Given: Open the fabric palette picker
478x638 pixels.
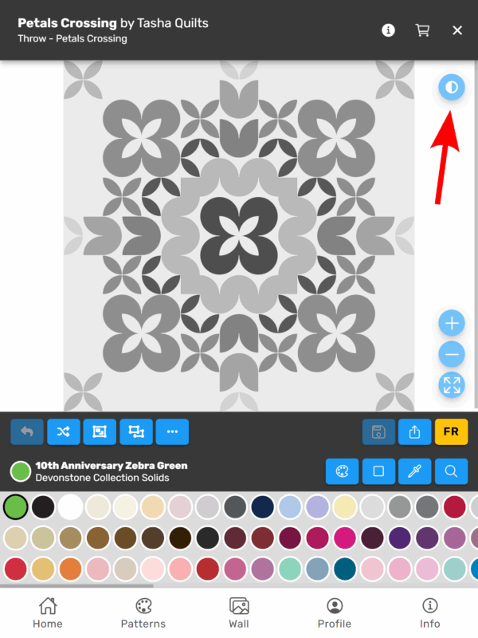Looking at the screenshot, I should pyautogui.click(x=343, y=471).
